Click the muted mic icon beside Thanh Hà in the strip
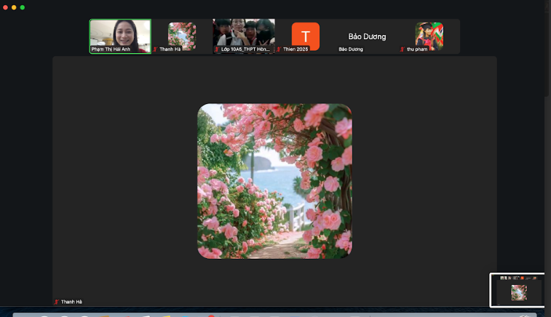This screenshot has width=551, height=317. tap(155, 49)
